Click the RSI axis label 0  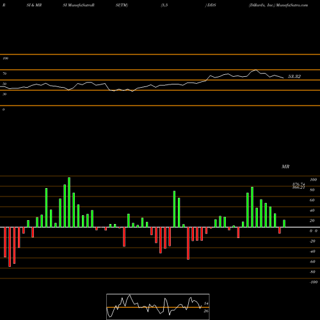pos(3,109)
